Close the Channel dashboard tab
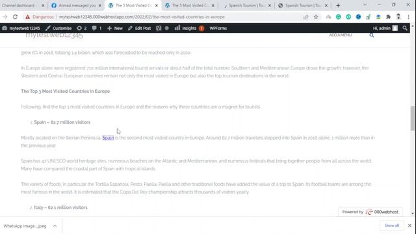The image size is (416, 234). pos(43,5)
